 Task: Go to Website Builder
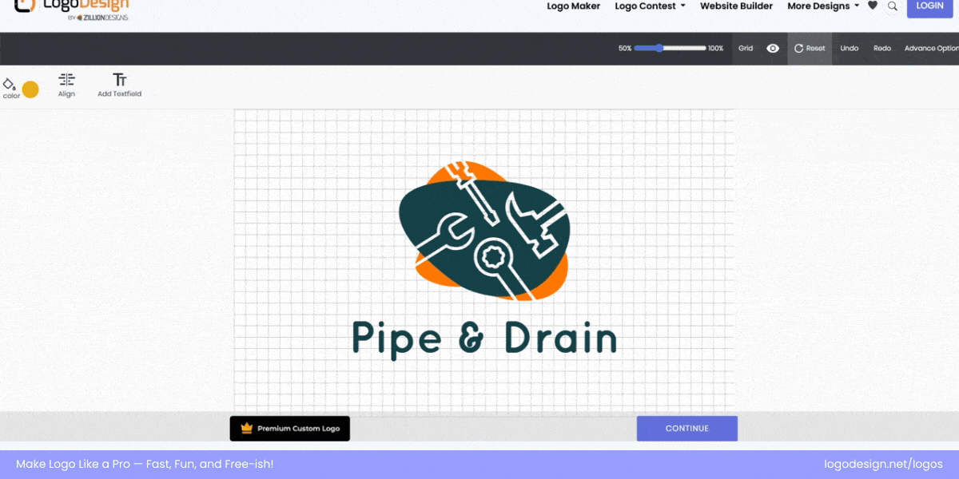(736, 6)
